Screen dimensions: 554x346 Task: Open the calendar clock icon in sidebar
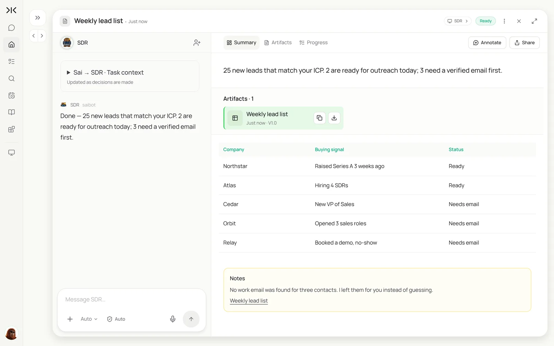11,95
